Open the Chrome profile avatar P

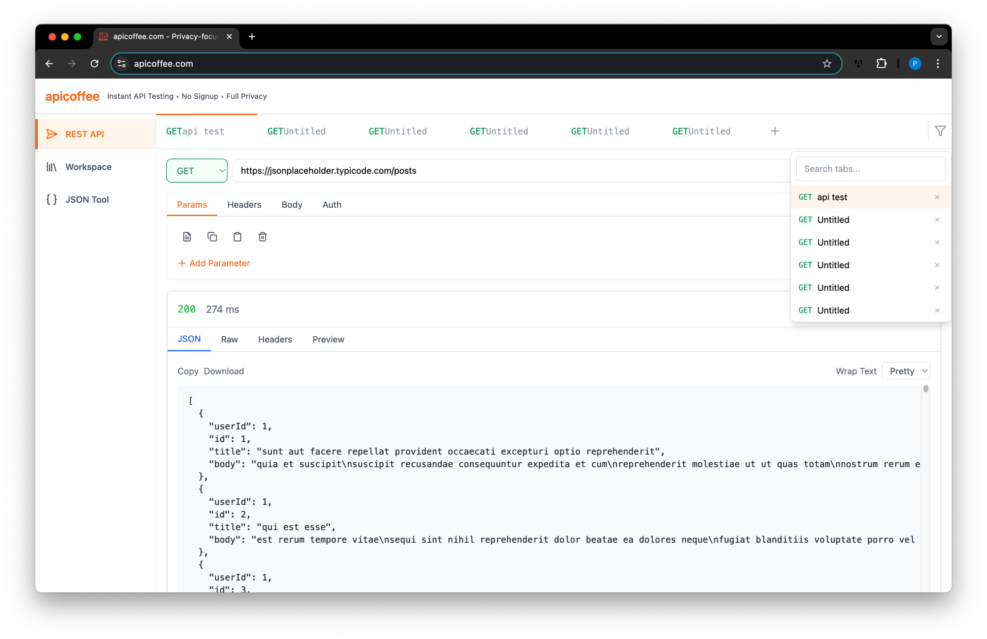pyautogui.click(x=915, y=64)
